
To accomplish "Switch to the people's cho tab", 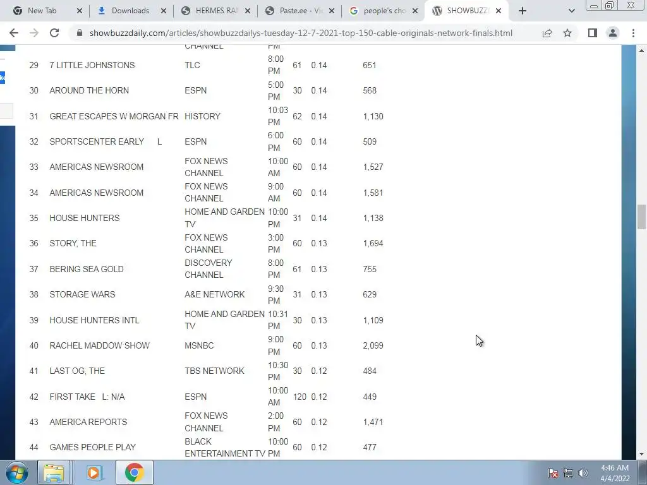I will click(384, 11).
